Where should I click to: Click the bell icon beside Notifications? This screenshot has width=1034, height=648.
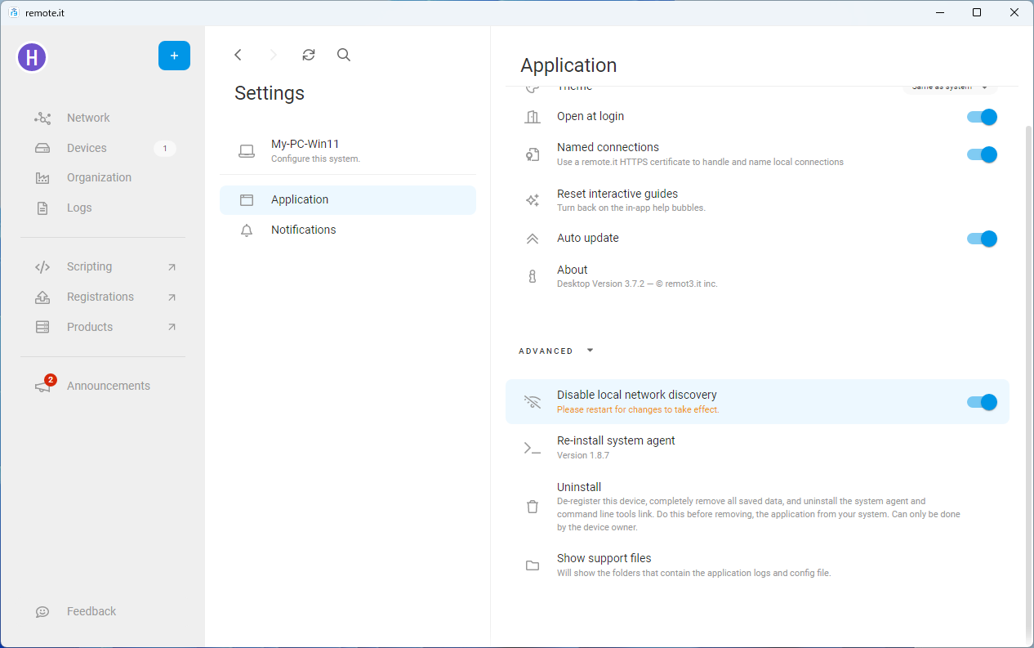point(247,230)
